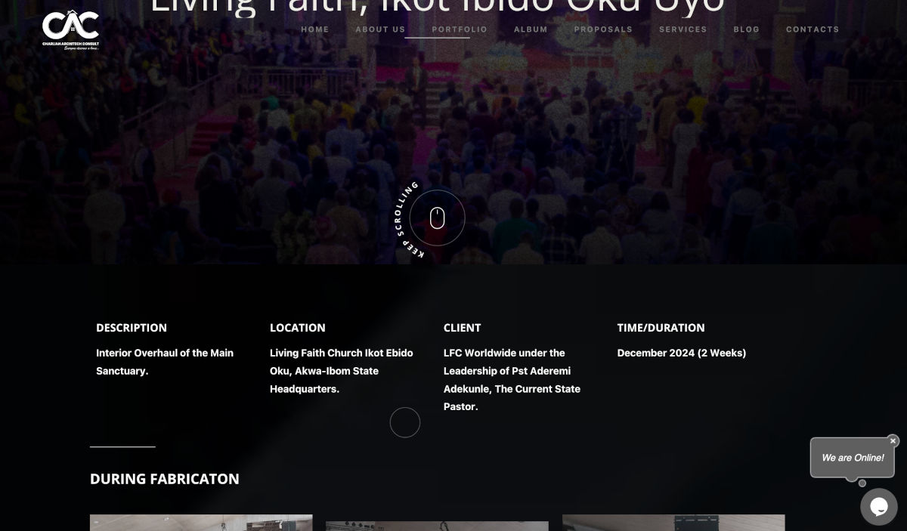Select the DESCRIPTION heading
This screenshot has width=907, height=531.
pos(132,328)
